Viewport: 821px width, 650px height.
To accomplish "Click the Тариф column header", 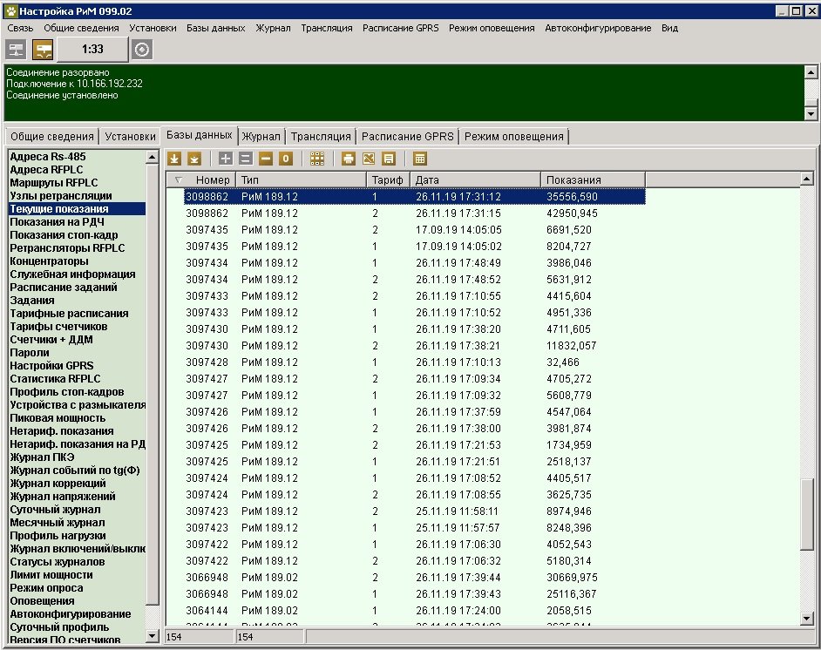I will point(388,180).
